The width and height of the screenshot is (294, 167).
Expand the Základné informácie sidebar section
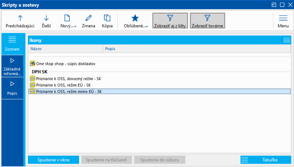pos(12,66)
